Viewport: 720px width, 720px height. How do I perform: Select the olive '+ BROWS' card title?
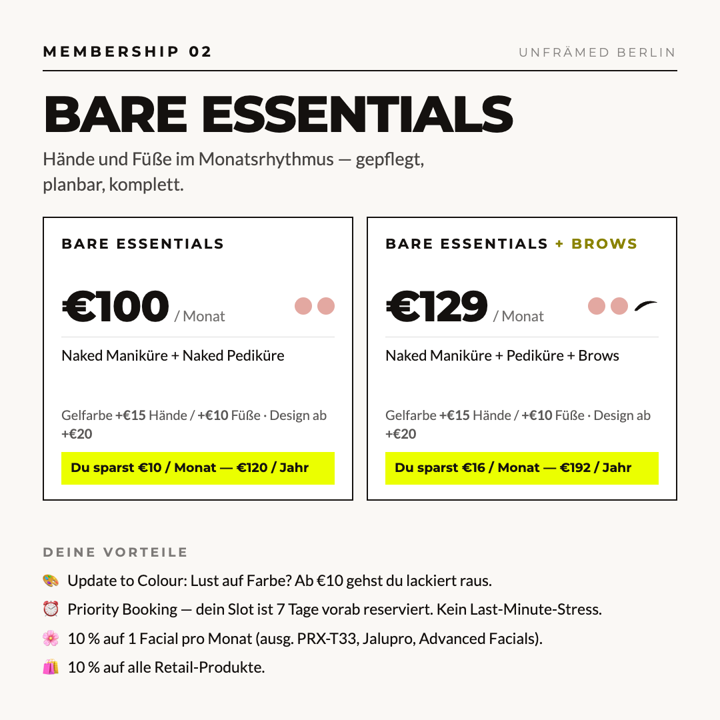point(596,243)
